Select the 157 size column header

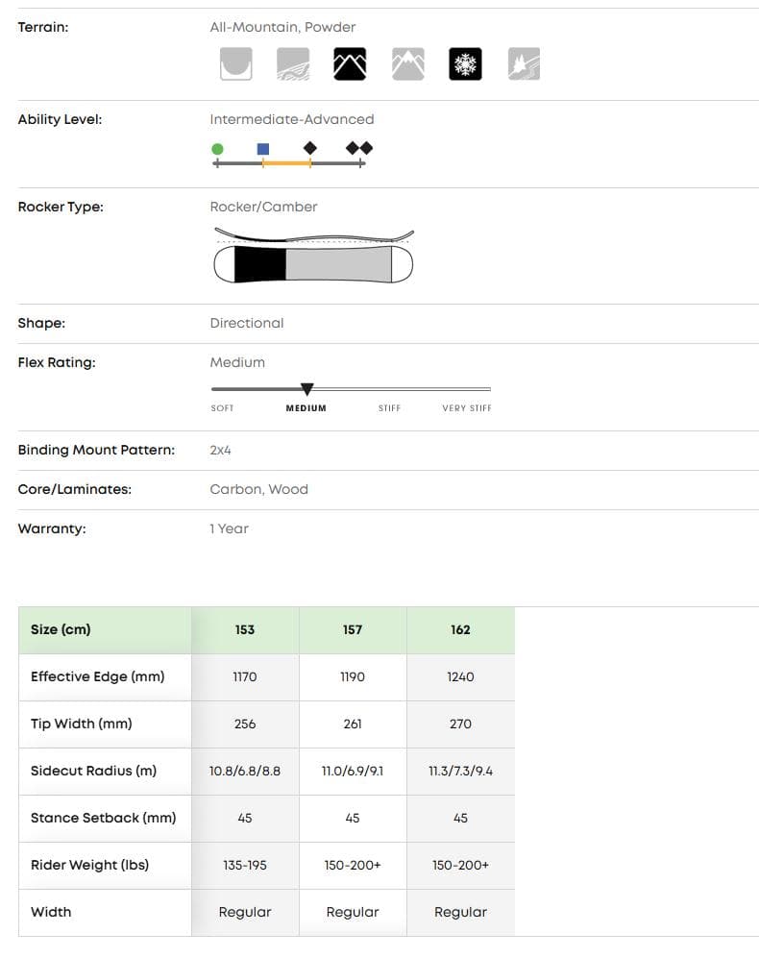click(353, 629)
